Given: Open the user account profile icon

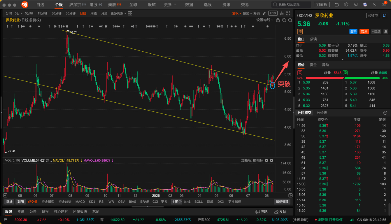Looking at the screenshot, I should 374,5.
